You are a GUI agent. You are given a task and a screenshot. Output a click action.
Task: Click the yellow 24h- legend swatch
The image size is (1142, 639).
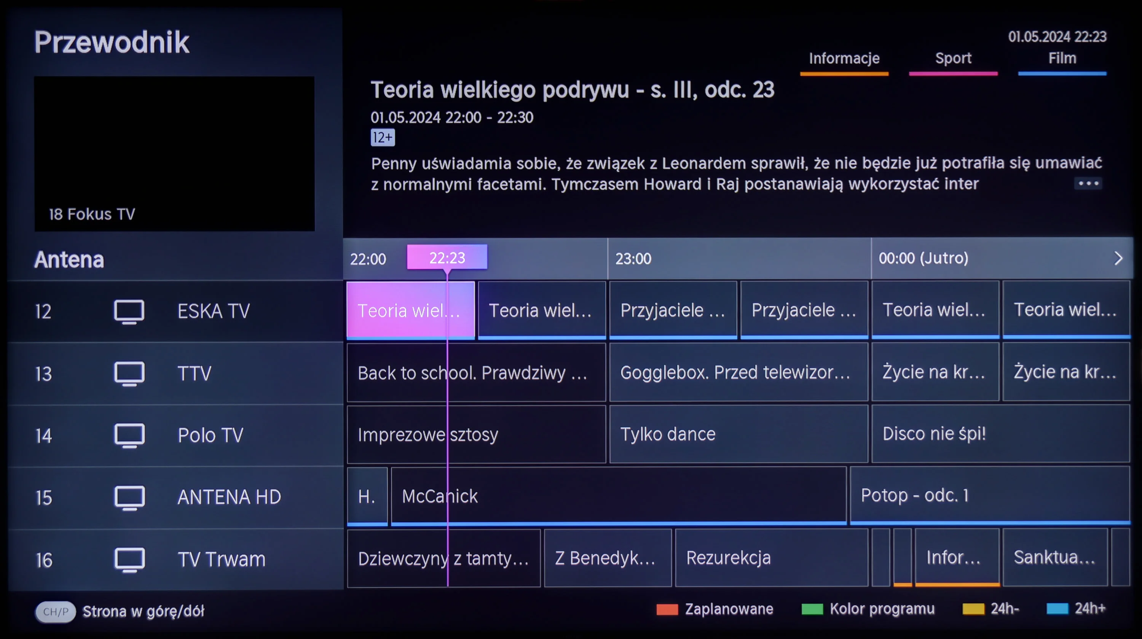pos(973,609)
